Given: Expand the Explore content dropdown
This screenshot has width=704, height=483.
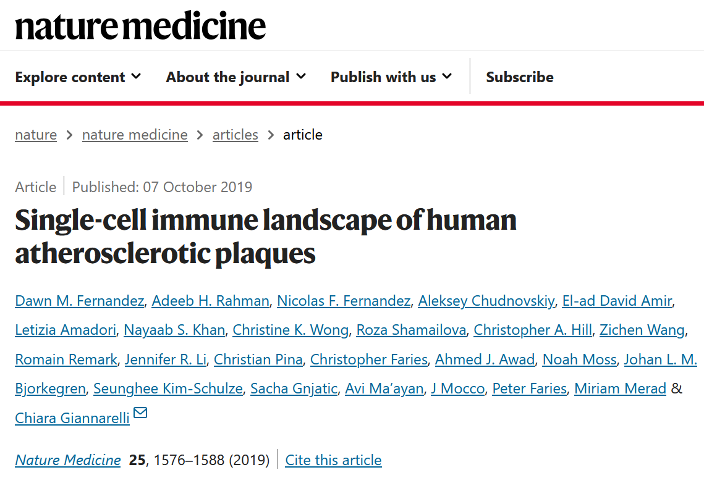Looking at the screenshot, I should (78, 77).
